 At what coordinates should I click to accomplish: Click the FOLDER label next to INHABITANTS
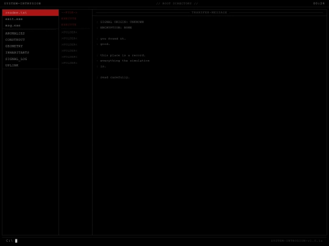coord(69,50)
